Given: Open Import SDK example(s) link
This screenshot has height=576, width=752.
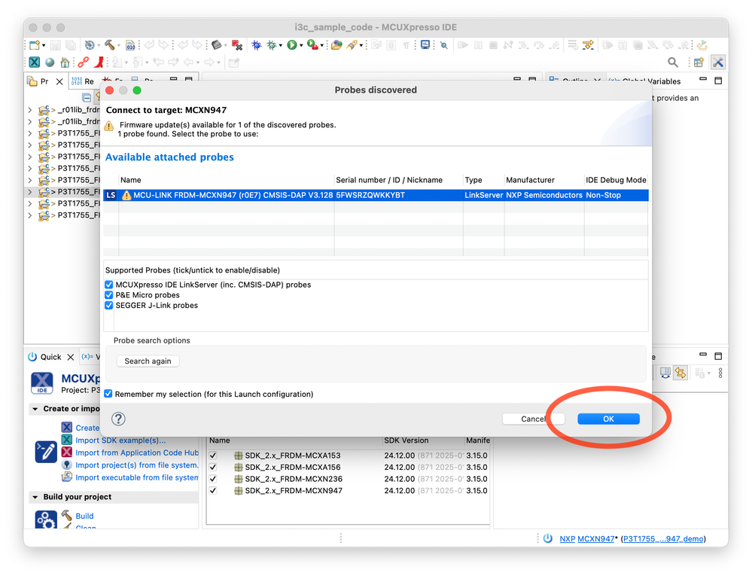Looking at the screenshot, I should pos(120,440).
